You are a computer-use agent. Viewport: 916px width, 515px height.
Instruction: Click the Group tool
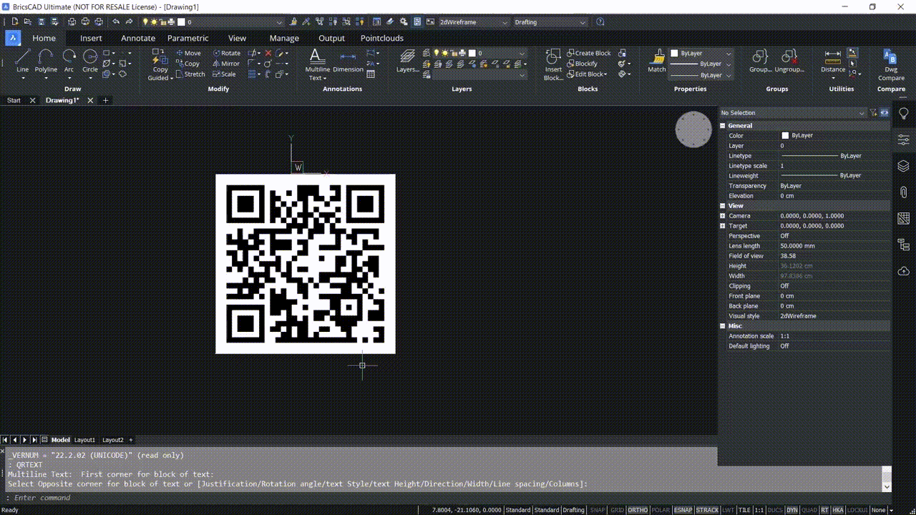pos(761,61)
